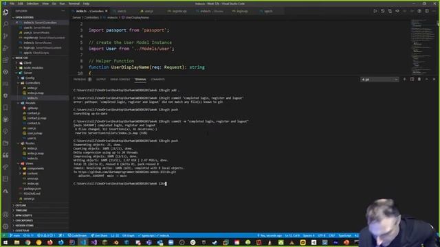The height and width of the screenshot is (247, 440).
Task: Open the Help menu
Action: coord(86,3)
